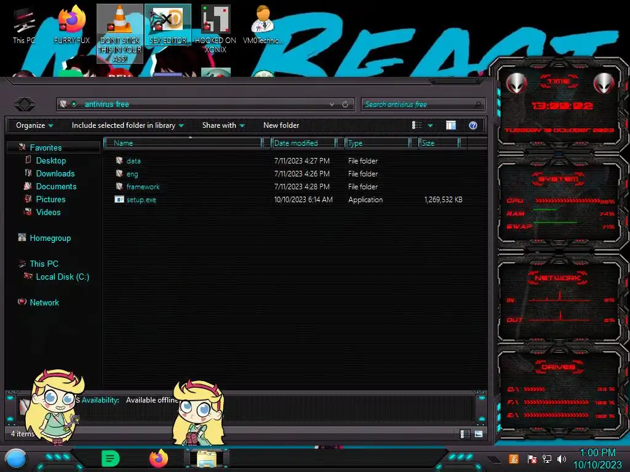Open Network in navigation pane
630x472 pixels.
pyautogui.click(x=44, y=302)
